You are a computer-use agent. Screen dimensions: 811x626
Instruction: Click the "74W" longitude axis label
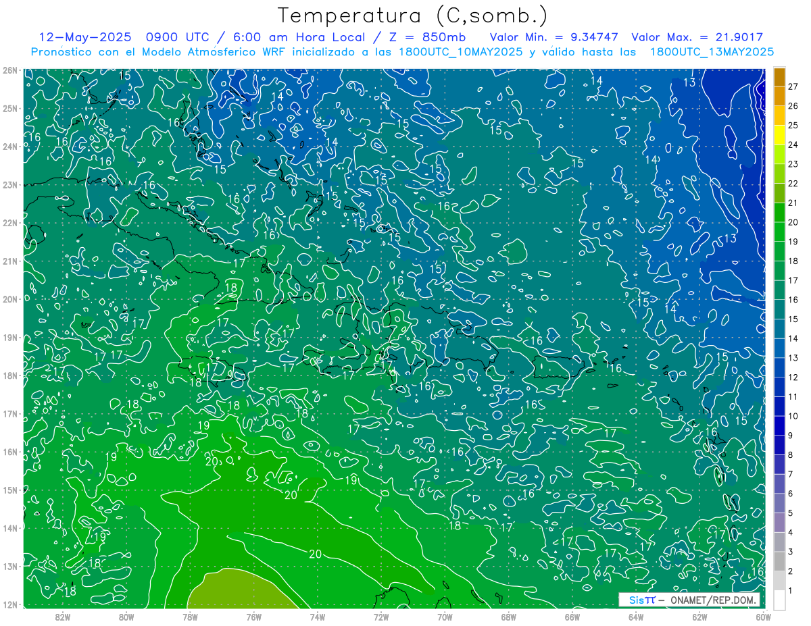(x=318, y=617)
